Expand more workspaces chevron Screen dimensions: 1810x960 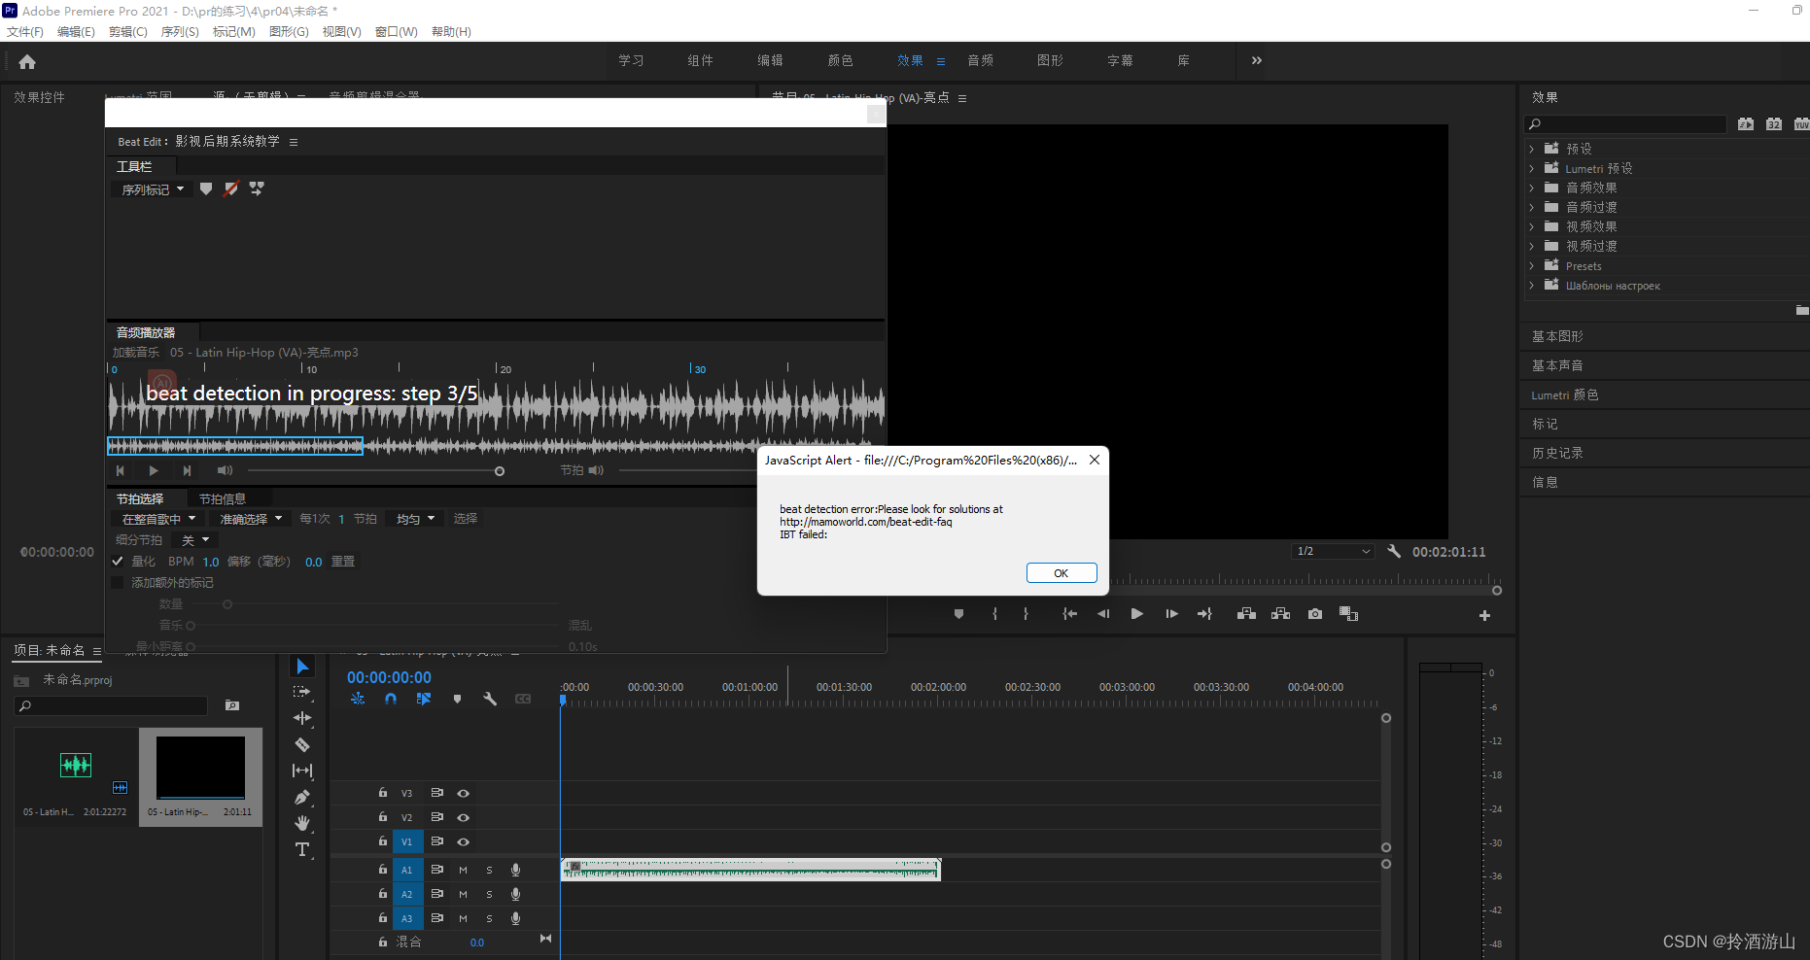[x=1257, y=60]
